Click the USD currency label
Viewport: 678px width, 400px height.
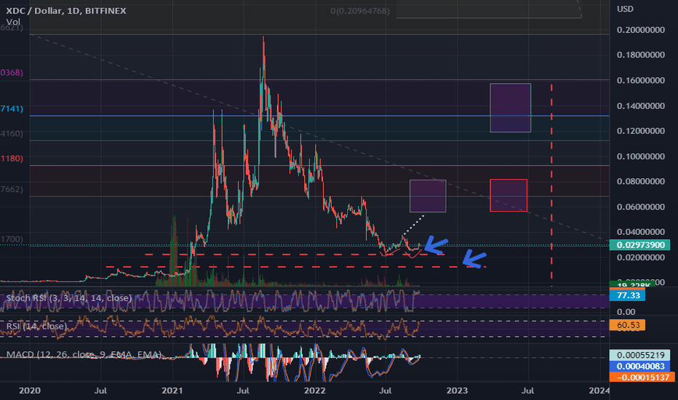coord(625,9)
